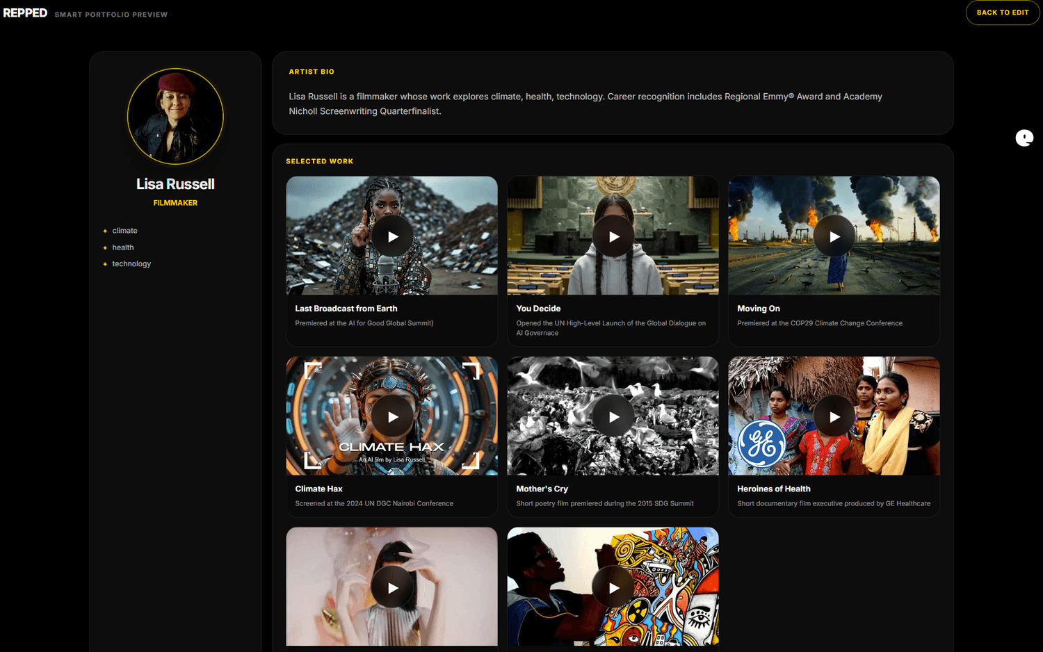
Task: Play the video with woman covering her face
Action: (x=392, y=587)
